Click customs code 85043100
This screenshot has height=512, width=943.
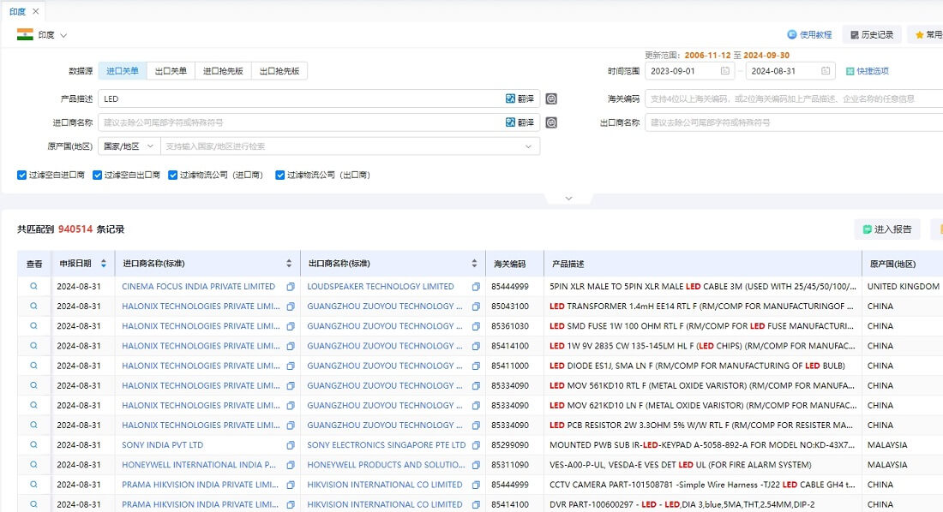pyautogui.click(x=510, y=307)
